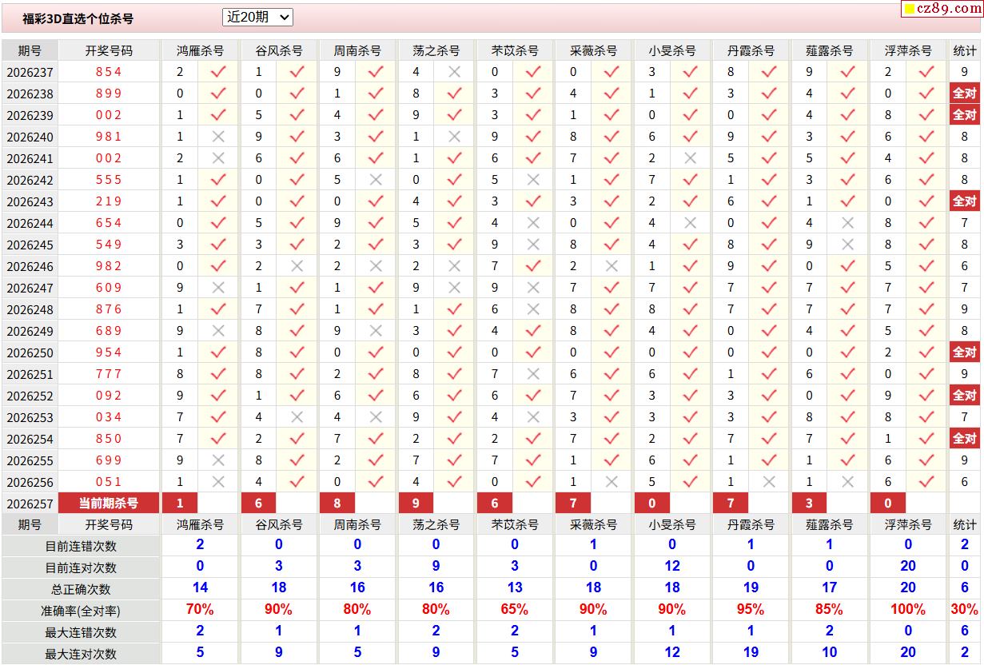This screenshot has height=665, width=984.
Task: Click draw number 854 for 2026237
Action: coord(109,71)
